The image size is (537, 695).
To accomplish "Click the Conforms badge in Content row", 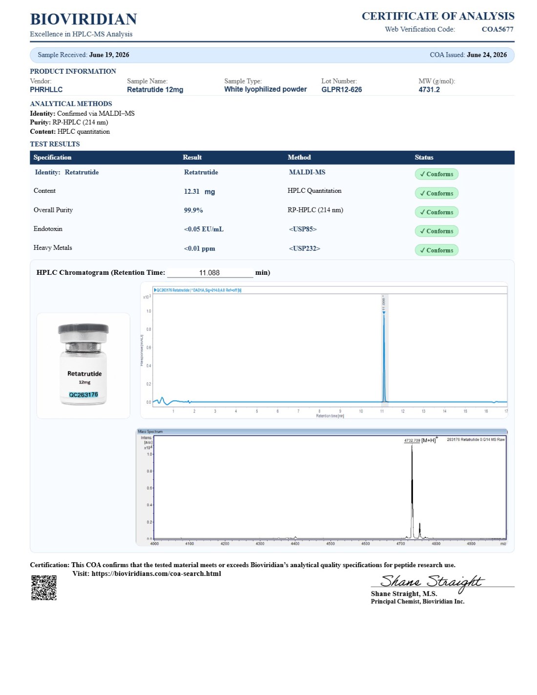I will tap(436, 193).
